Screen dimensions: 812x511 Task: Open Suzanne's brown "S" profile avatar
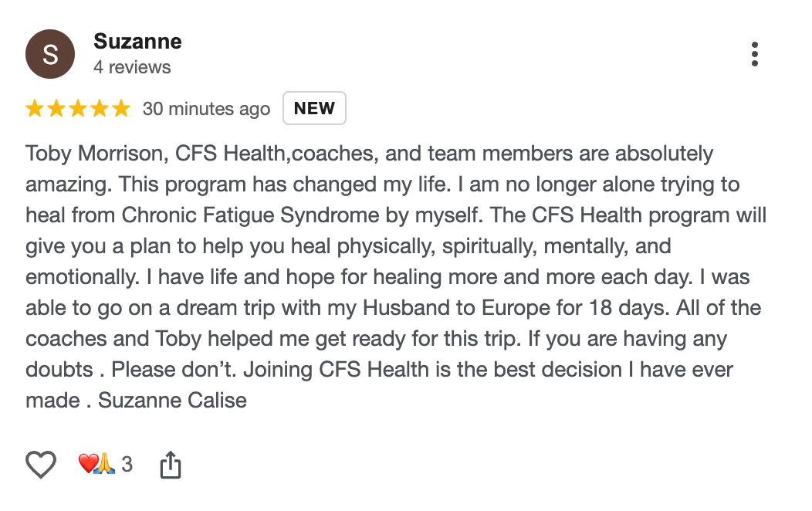50,54
